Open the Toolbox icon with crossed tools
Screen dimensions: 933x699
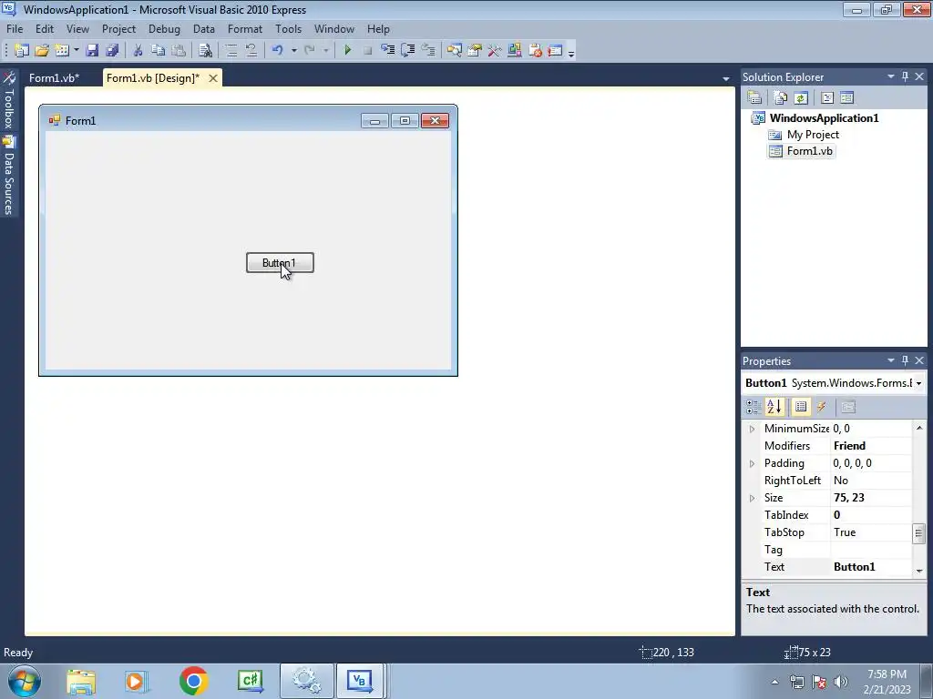(494, 51)
